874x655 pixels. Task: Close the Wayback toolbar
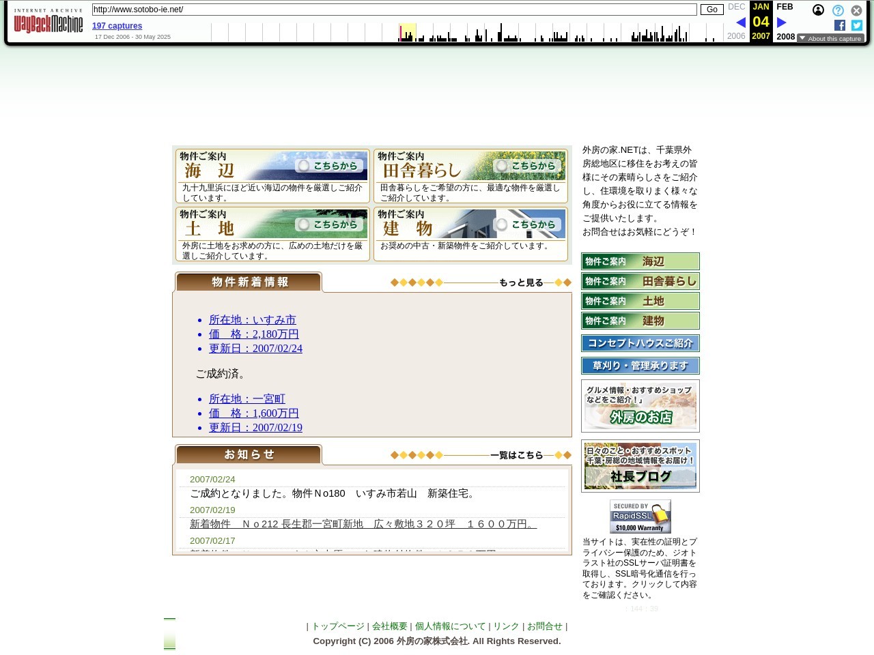856,10
